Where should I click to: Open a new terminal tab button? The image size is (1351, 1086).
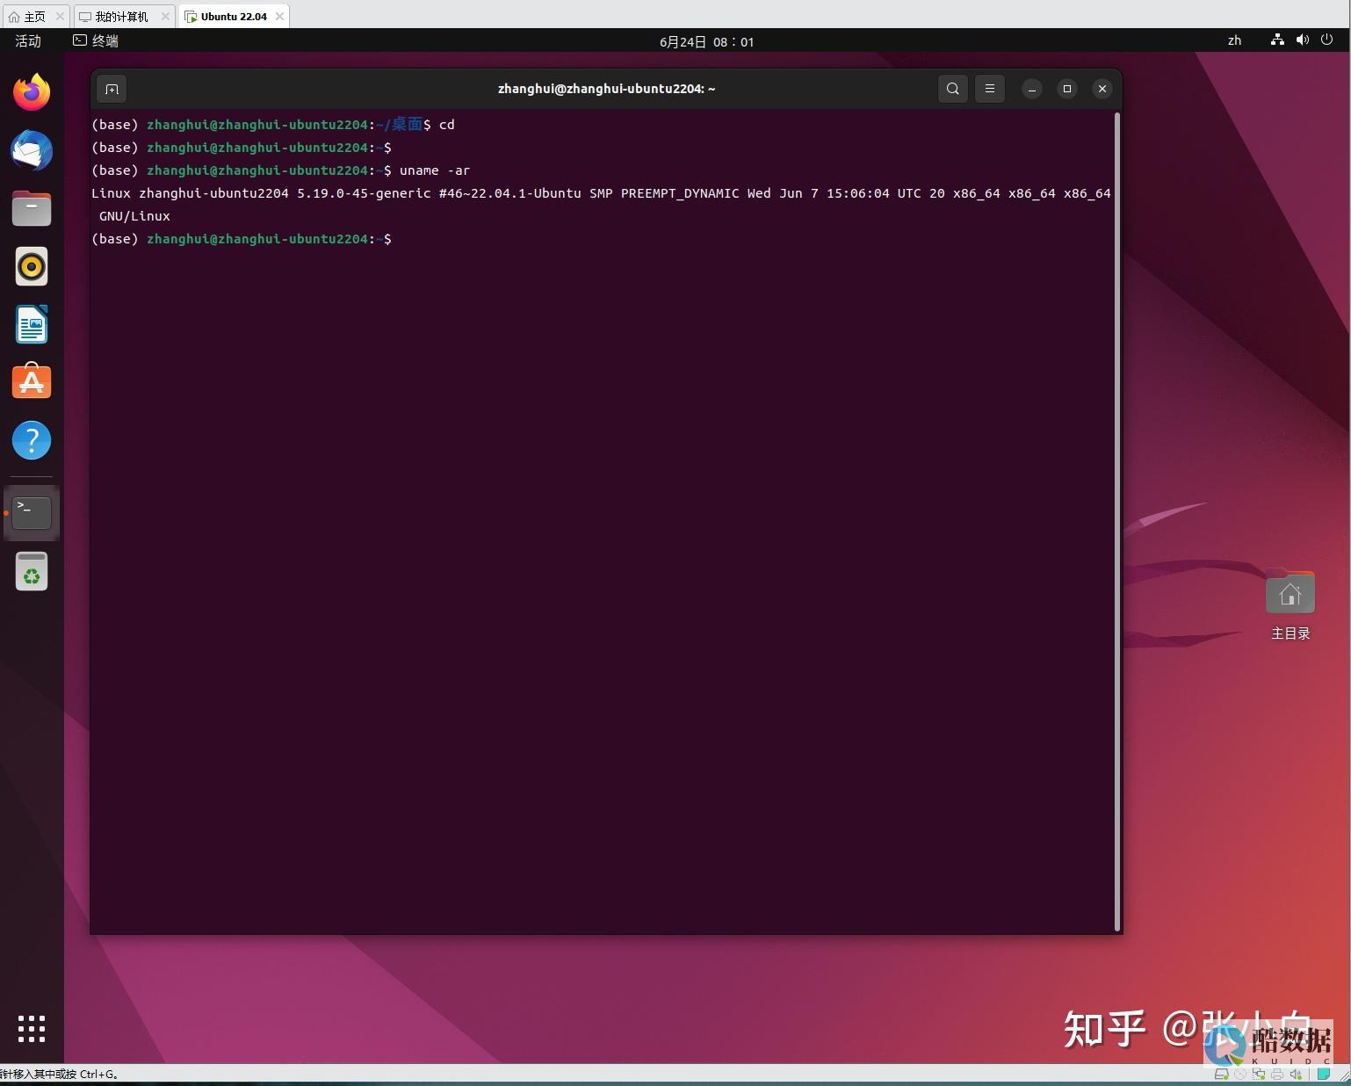point(112,89)
